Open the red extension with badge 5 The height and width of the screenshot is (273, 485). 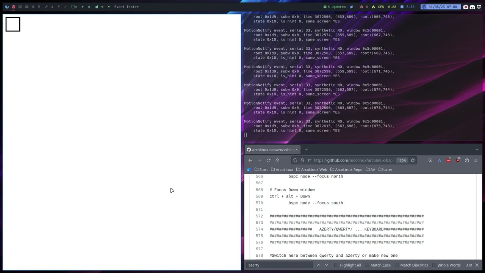click(x=449, y=160)
